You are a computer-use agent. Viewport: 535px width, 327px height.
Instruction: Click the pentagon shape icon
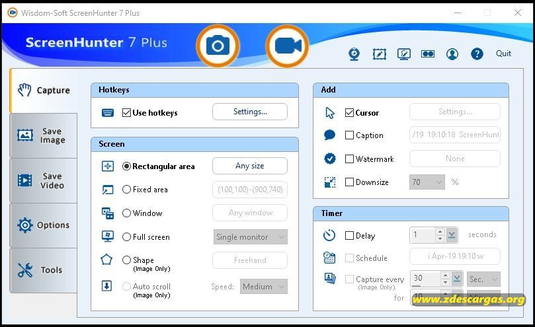click(x=106, y=260)
